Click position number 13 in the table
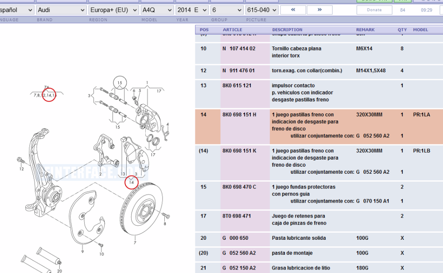 pyautogui.click(x=203, y=86)
